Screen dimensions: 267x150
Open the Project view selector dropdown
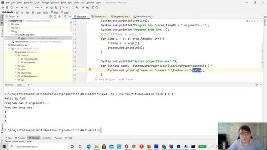(x=12, y=17)
